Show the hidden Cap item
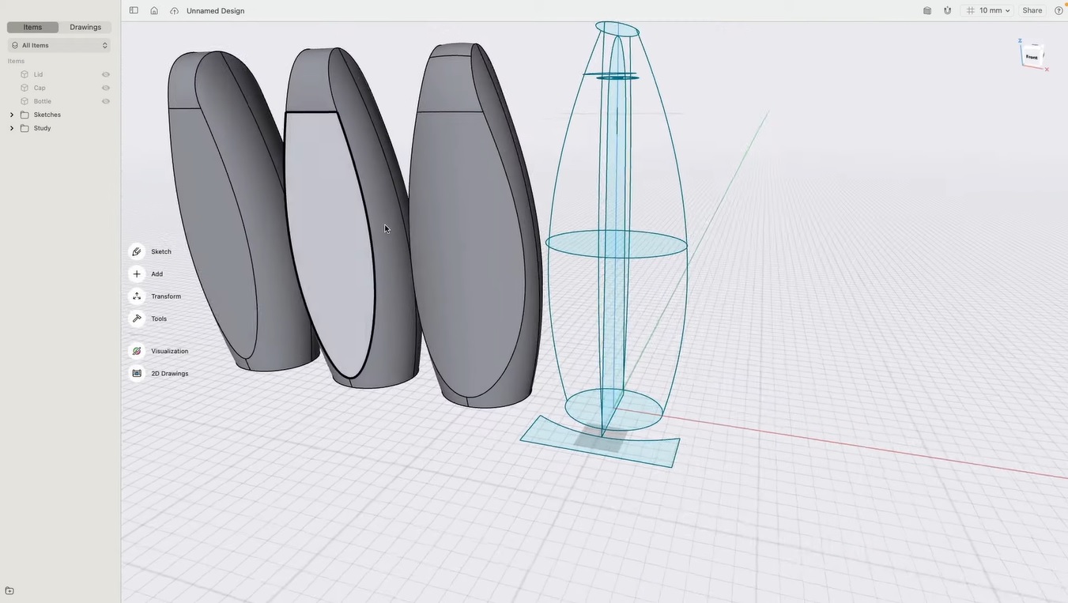This screenshot has height=603, width=1068. tap(106, 88)
